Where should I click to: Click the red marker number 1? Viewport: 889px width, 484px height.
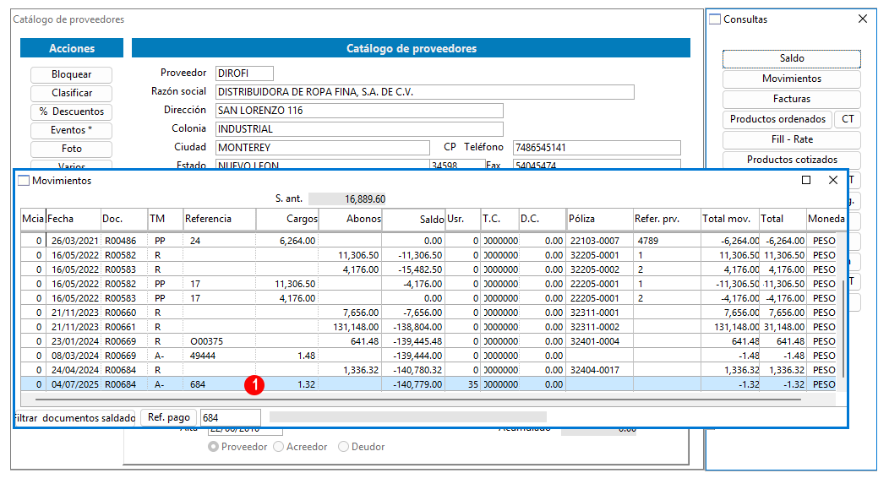[x=254, y=385]
